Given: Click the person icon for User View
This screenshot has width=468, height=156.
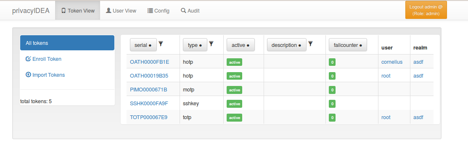Looking at the screenshot, I should pyautogui.click(x=108, y=11).
